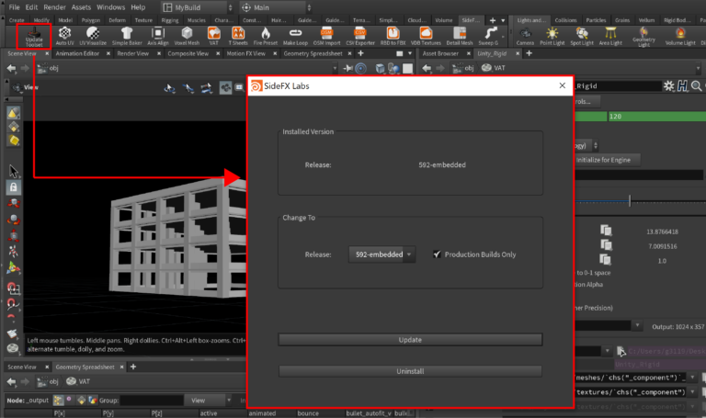The height and width of the screenshot is (418, 706).
Task: Open the File menu
Action: click(14, 7)
